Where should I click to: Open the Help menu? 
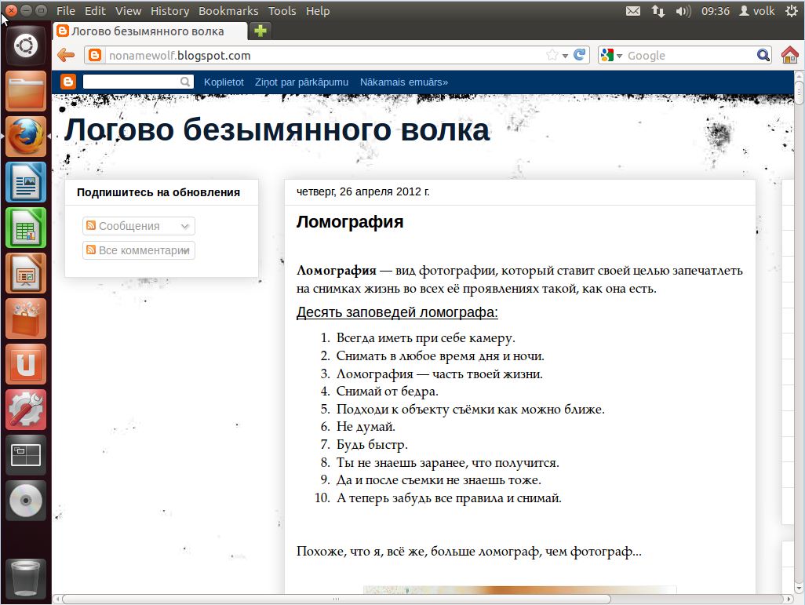[318, 11]
